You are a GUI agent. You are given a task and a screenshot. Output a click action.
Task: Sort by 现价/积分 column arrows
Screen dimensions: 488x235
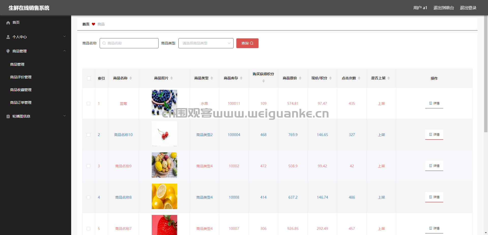[330, 78]
